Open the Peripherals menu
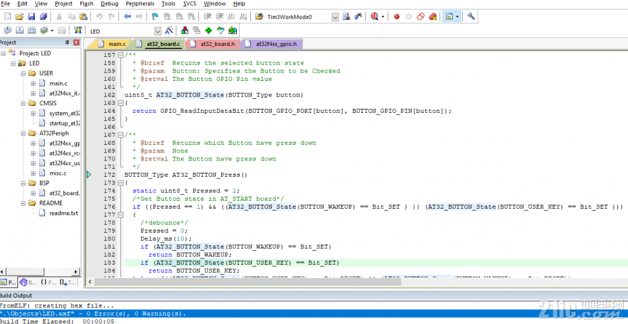628x324 pixels. (140, 3)
